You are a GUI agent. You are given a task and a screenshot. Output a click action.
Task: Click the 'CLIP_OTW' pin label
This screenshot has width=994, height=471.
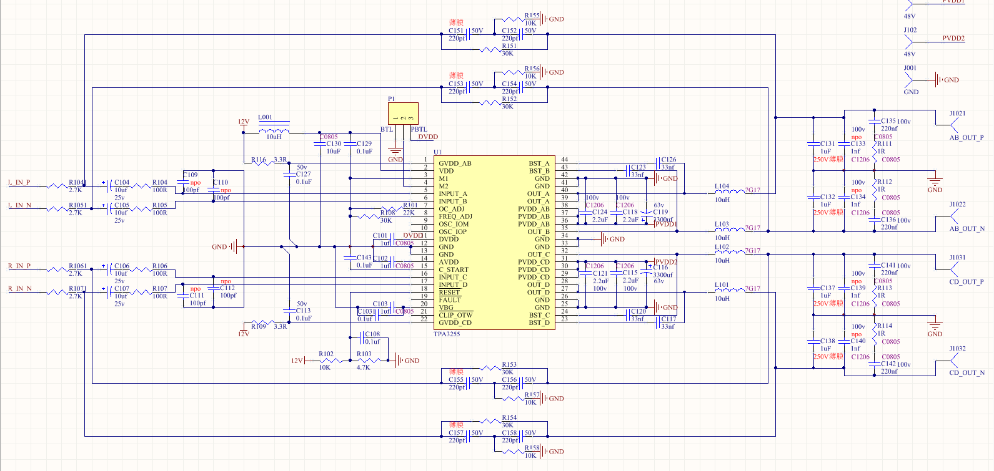(x=455, y=315)
